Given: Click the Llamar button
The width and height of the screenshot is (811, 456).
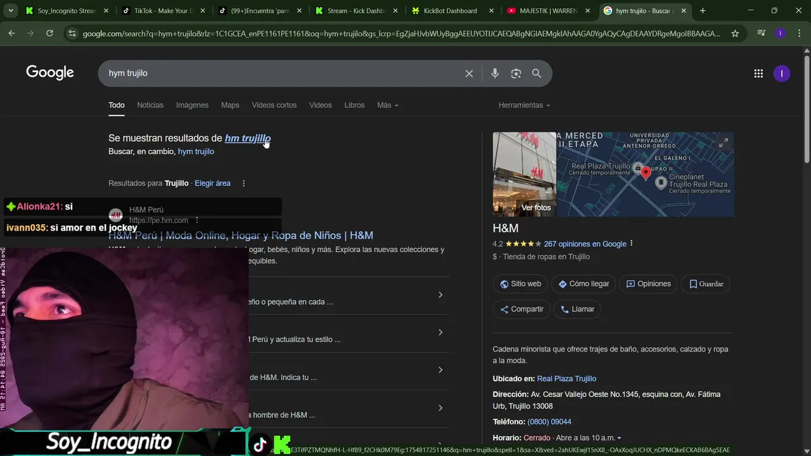Looking at the screenshot, I should click(x=577, y=309).
